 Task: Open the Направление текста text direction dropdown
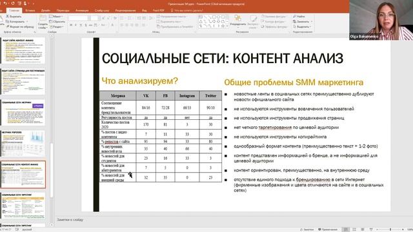click(172, 16)
